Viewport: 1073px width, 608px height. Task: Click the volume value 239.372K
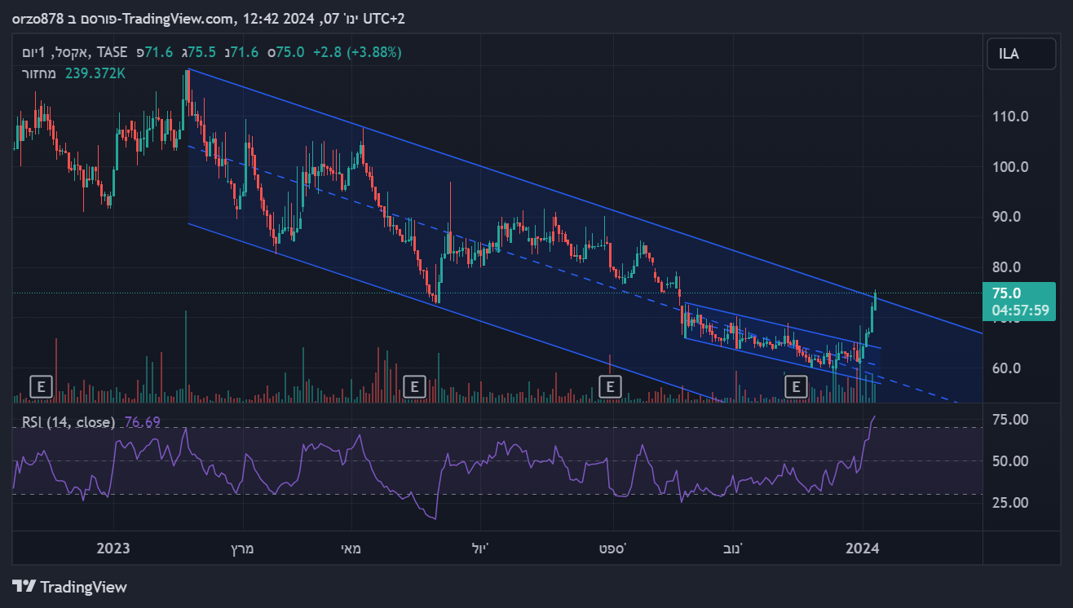tap(96, 73)
